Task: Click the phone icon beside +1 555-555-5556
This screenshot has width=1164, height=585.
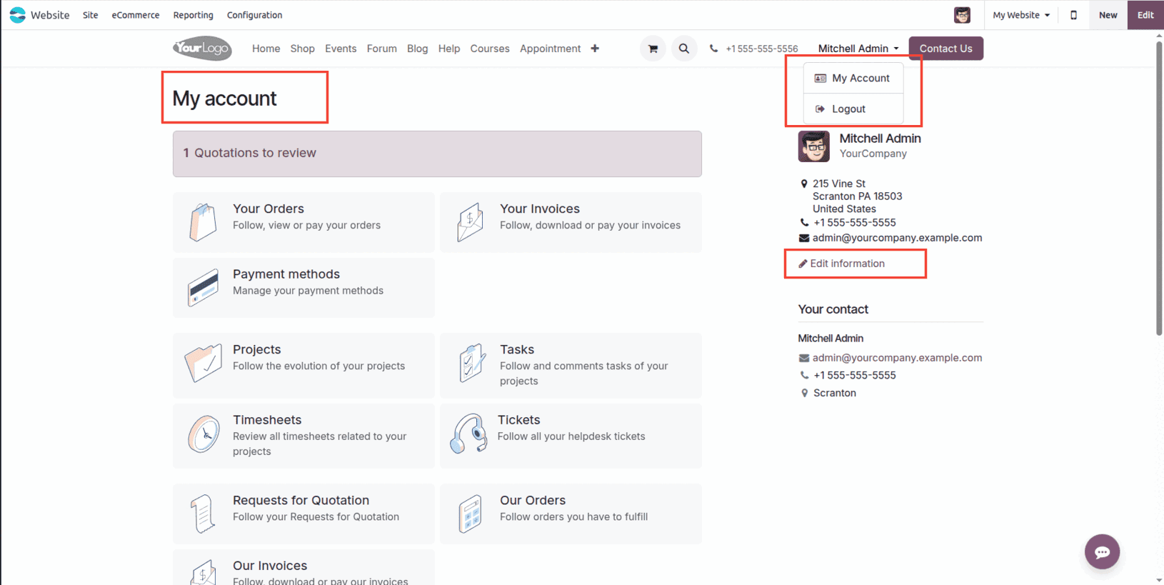Action: coord(713,49)
